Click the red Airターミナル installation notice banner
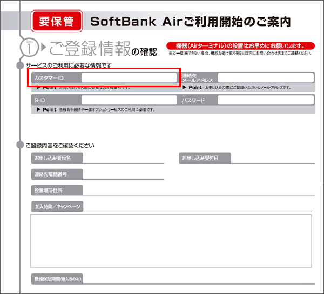The height and width of the screenshot is (294, 324). [240, 45]
